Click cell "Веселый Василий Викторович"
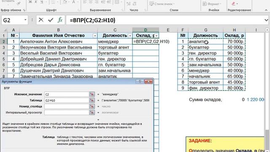 [x=58, y=53]
